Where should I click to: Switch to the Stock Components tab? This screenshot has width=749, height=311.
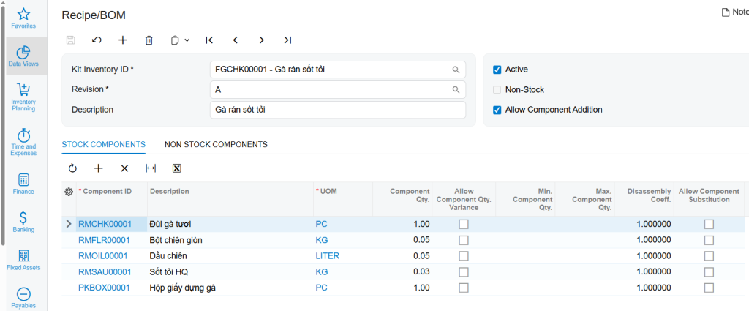[x=104, y=144]
